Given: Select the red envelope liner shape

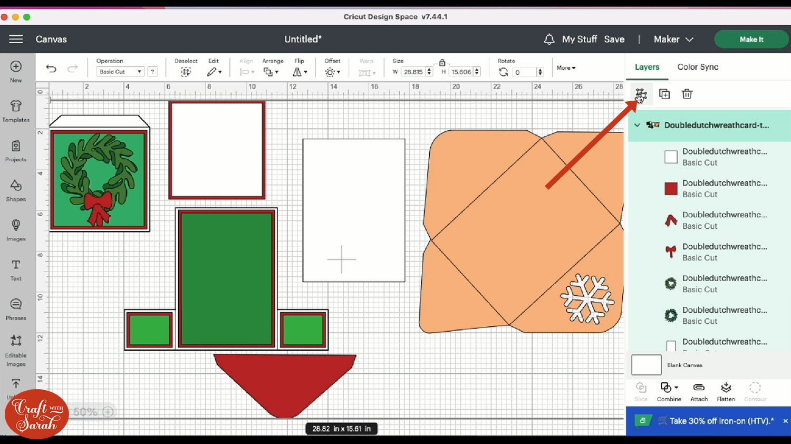Looking at the screenshot, I should click(x=285, y=385).
